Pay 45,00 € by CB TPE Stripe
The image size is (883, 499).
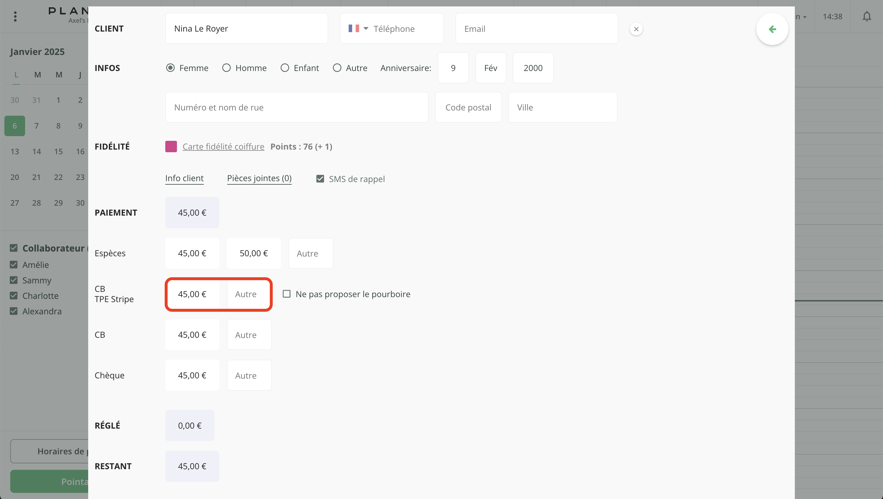pyautogui.click(x=192, y=294)
